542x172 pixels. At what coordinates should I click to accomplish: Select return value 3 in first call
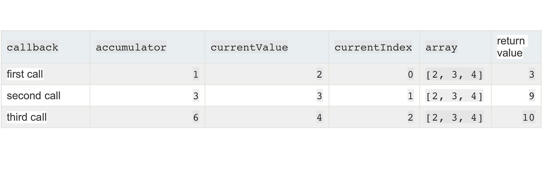point(532,74)
